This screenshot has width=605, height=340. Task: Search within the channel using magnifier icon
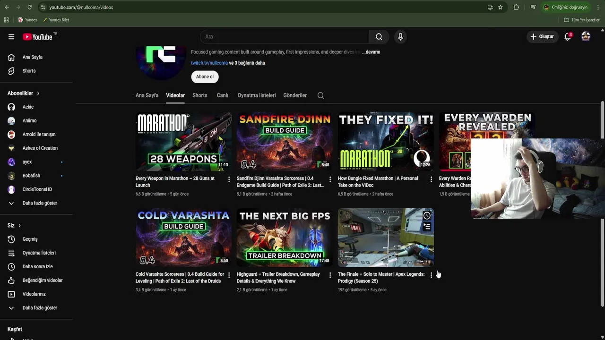pos(321,95)
